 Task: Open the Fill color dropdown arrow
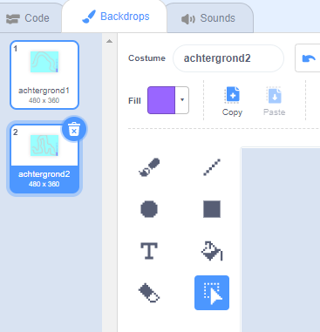click(x=182, y=100)
